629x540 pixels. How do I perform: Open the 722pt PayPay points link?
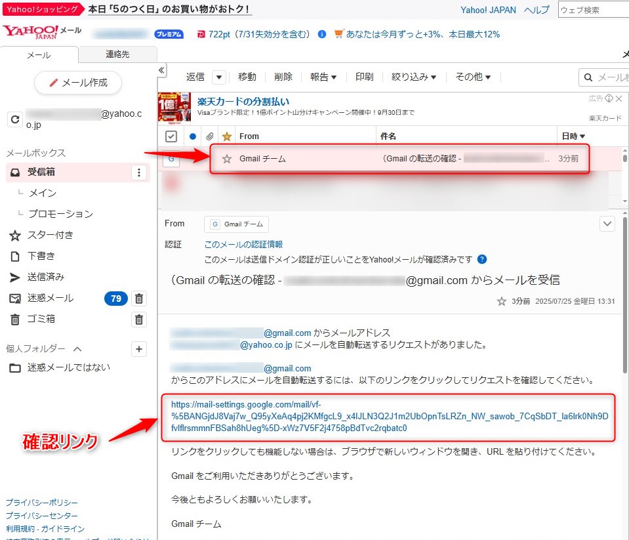258,34
